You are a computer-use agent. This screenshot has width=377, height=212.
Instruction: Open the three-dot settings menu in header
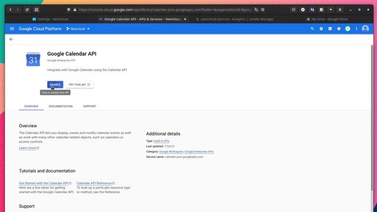(356, 29)
